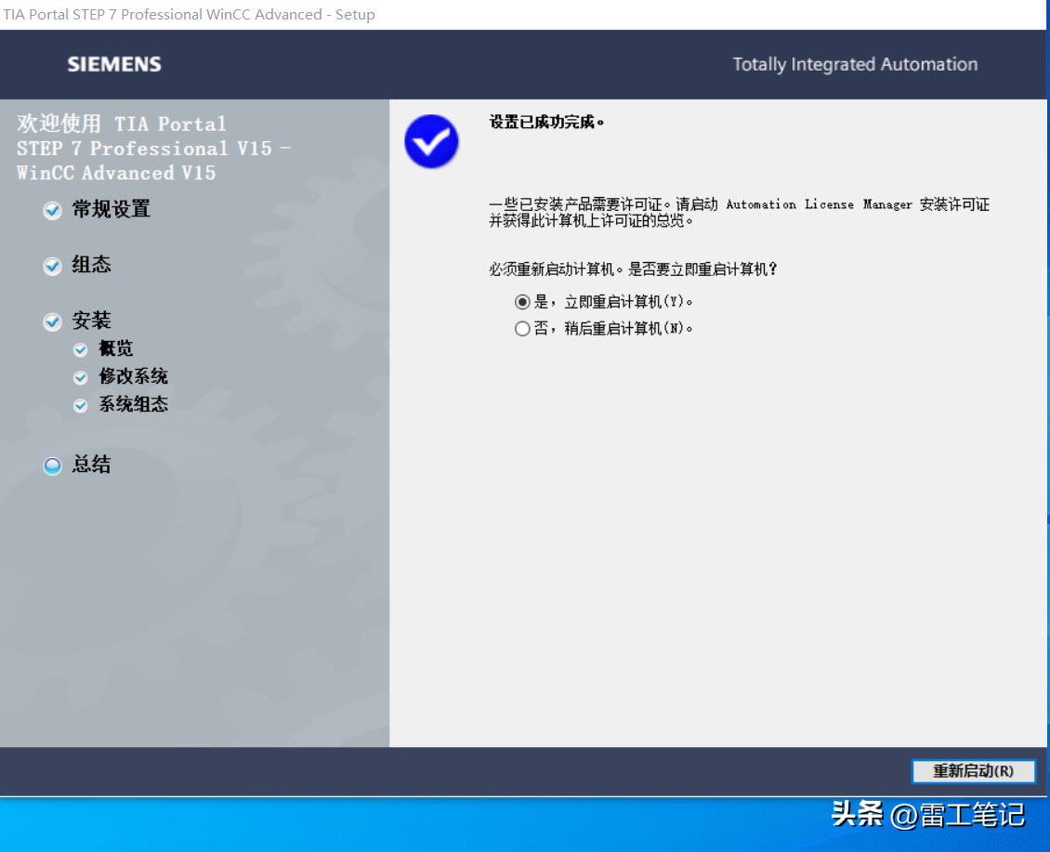Click the small checkmark icon beside 概览

point(81,350)
